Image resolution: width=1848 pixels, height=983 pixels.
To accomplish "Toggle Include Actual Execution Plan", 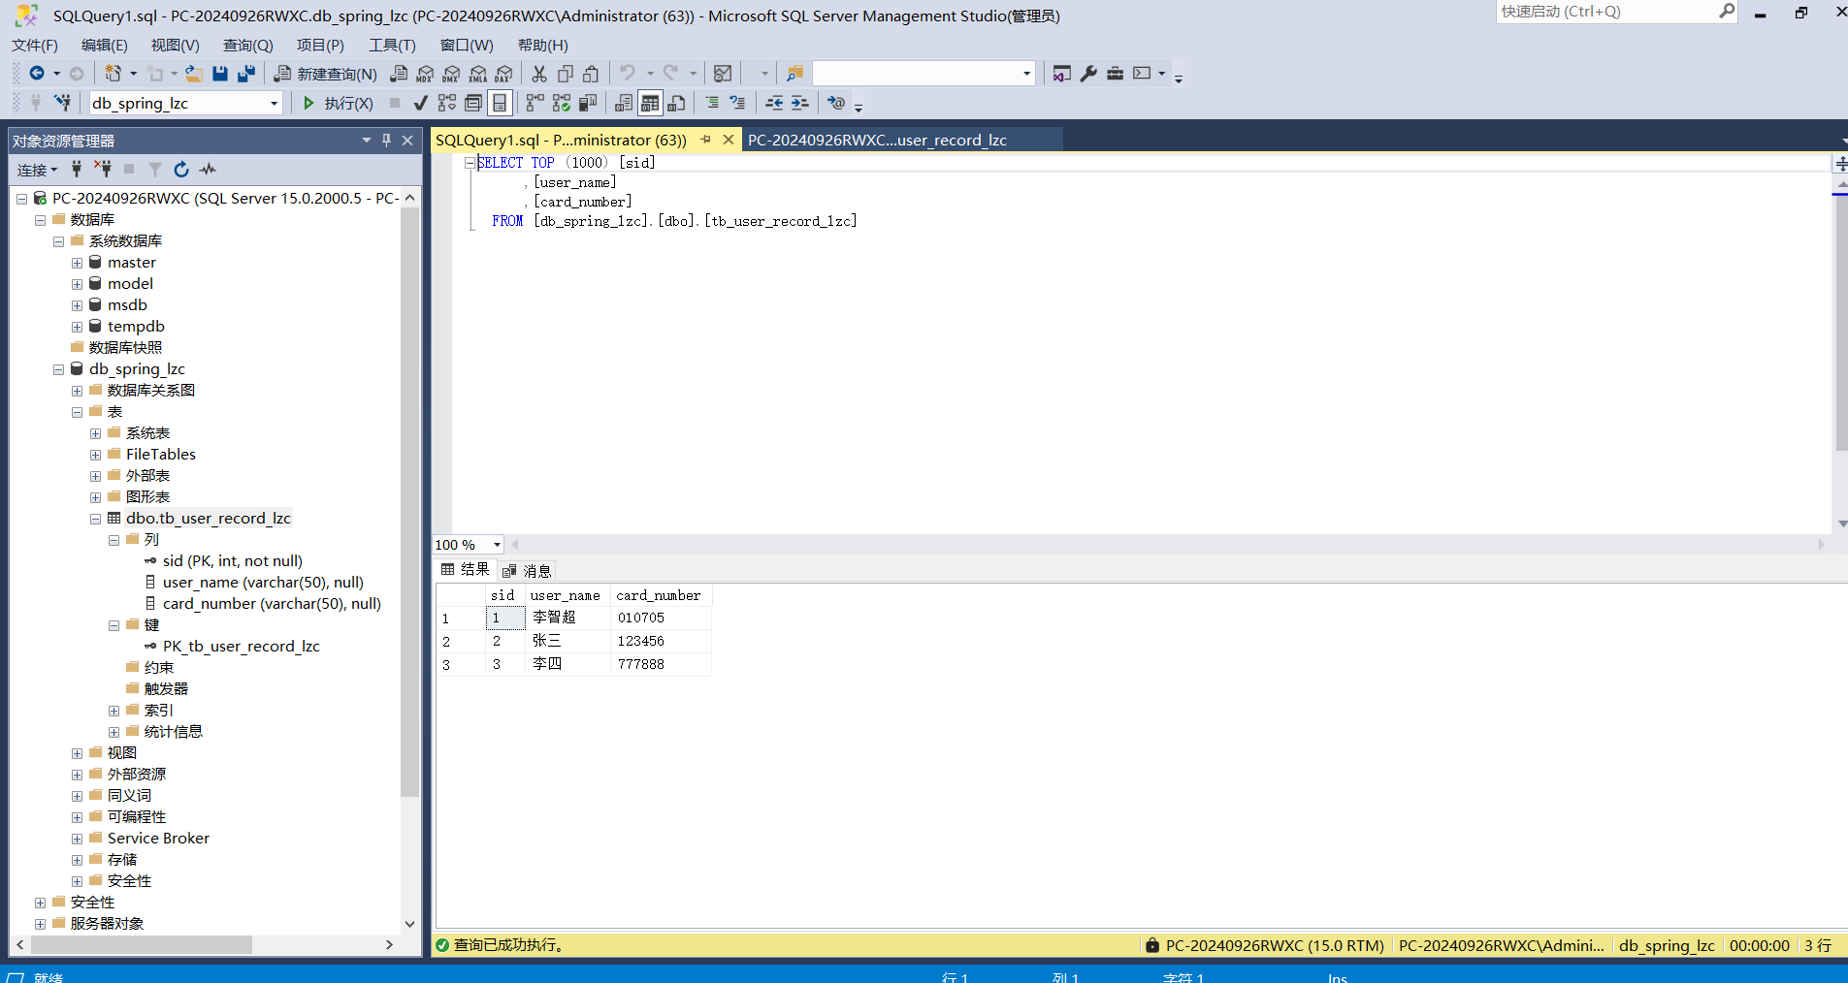I will coord(535,103).
